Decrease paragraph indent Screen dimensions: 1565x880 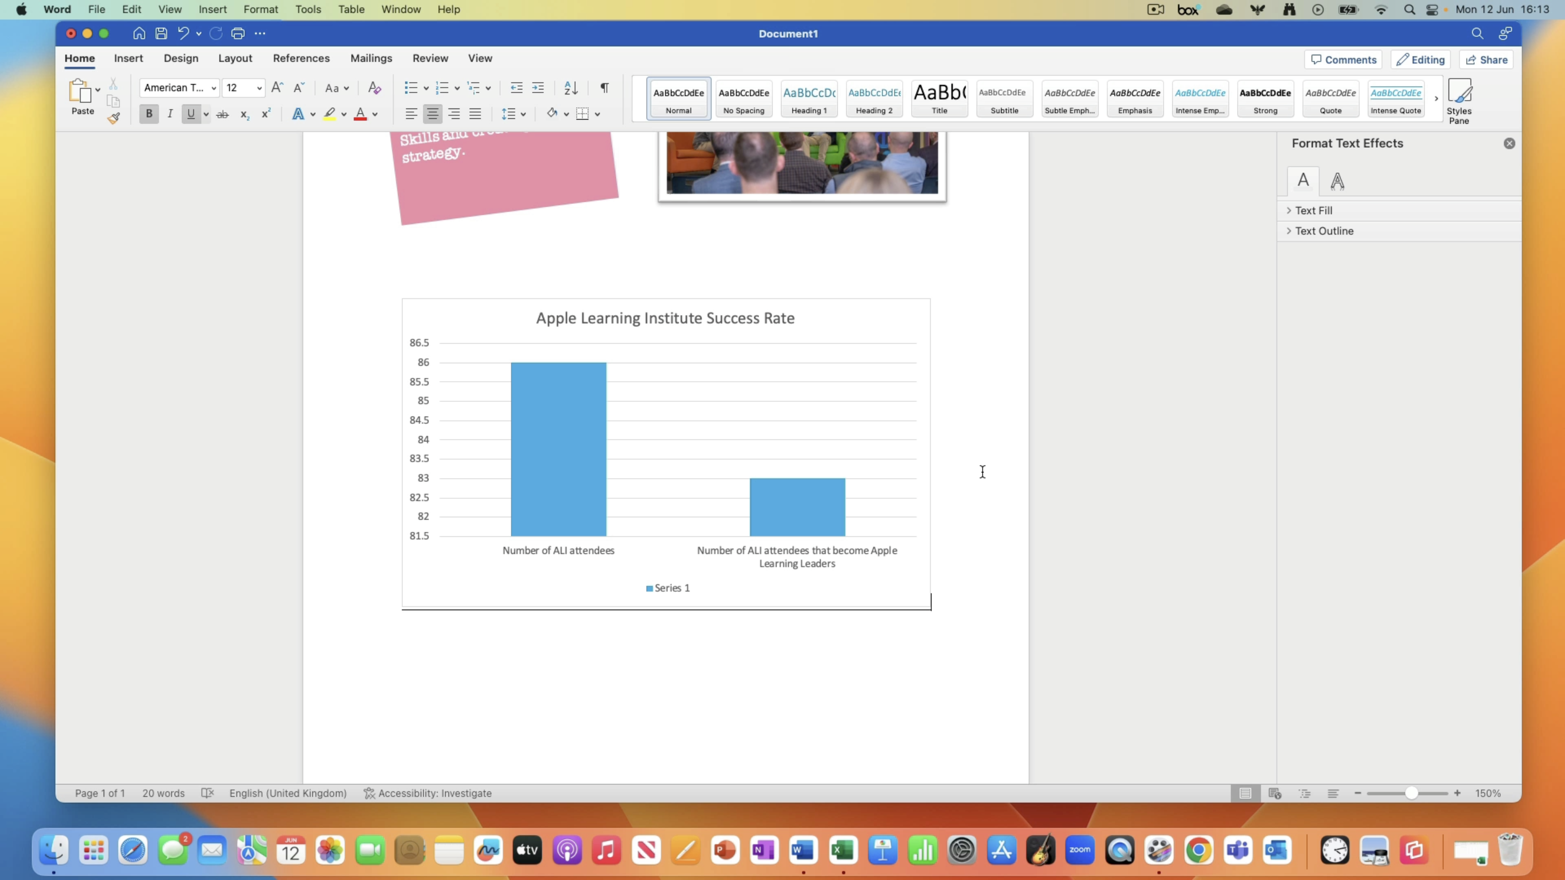(516, 87)
